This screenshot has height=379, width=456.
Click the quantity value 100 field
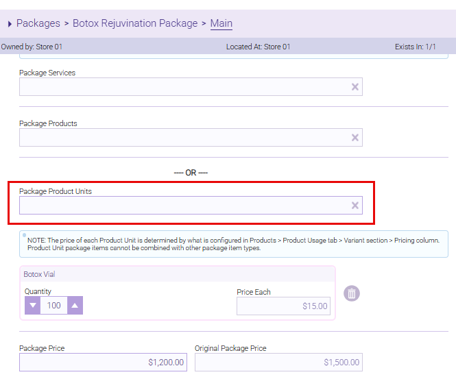point(53,306)
